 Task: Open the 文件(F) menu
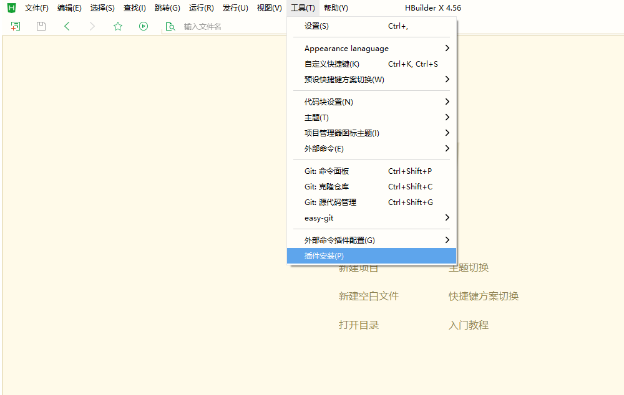click(37, 8)
